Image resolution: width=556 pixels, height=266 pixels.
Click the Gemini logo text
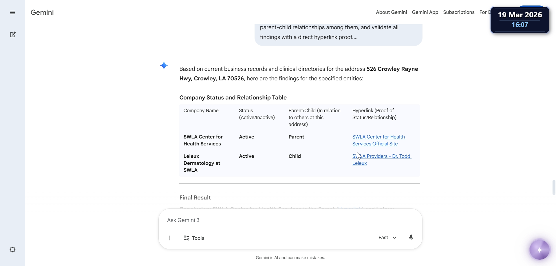pos(42,12)
